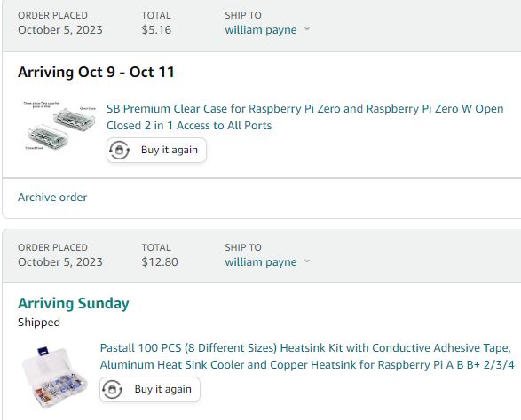The height and width of the screenshot is (420, 521).
Task: Archive the clear case order
Action: point(52,198)
